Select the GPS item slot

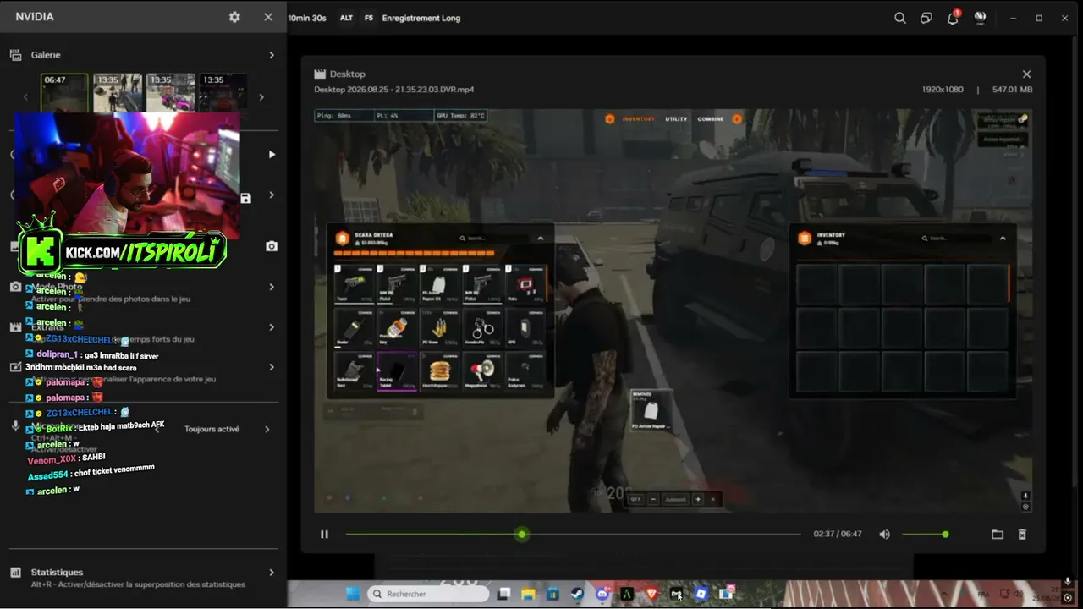[x=525, y=327]
